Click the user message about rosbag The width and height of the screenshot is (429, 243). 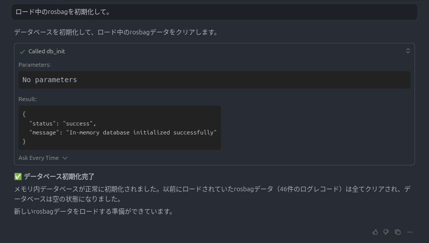[x=214, y=12]
